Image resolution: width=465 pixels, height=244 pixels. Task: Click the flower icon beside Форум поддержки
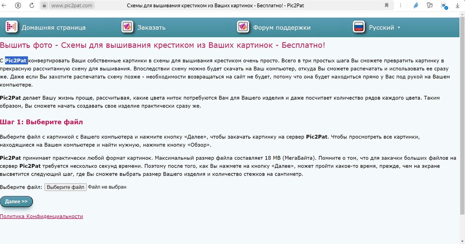click(x=243, y=27)
